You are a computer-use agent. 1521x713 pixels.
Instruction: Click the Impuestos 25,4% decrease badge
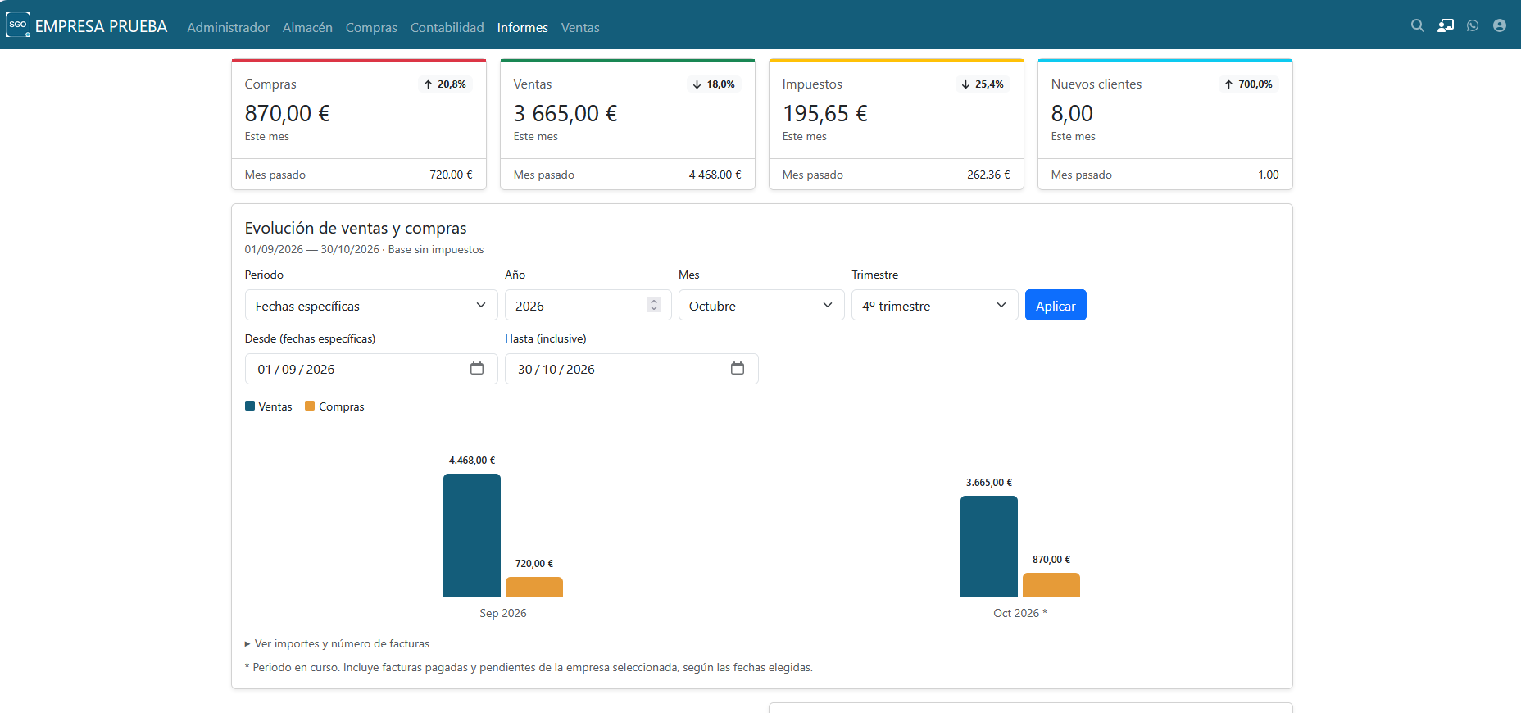[x=983, y=84]
